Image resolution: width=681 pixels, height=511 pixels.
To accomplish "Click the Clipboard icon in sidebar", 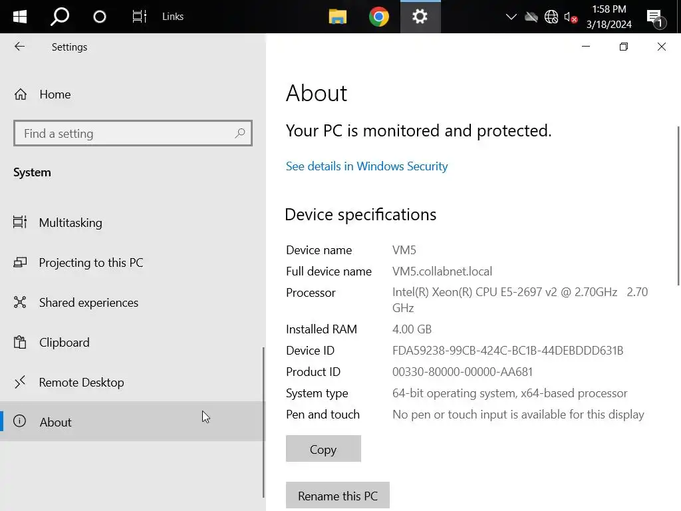I will 20,343.
